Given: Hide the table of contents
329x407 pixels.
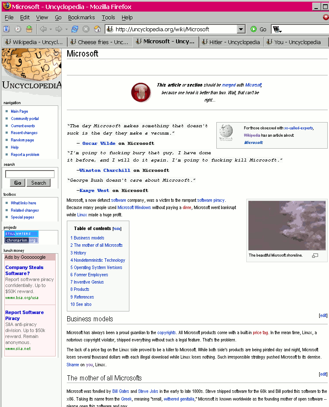Looking at the screenshot, I should point(117,229).
